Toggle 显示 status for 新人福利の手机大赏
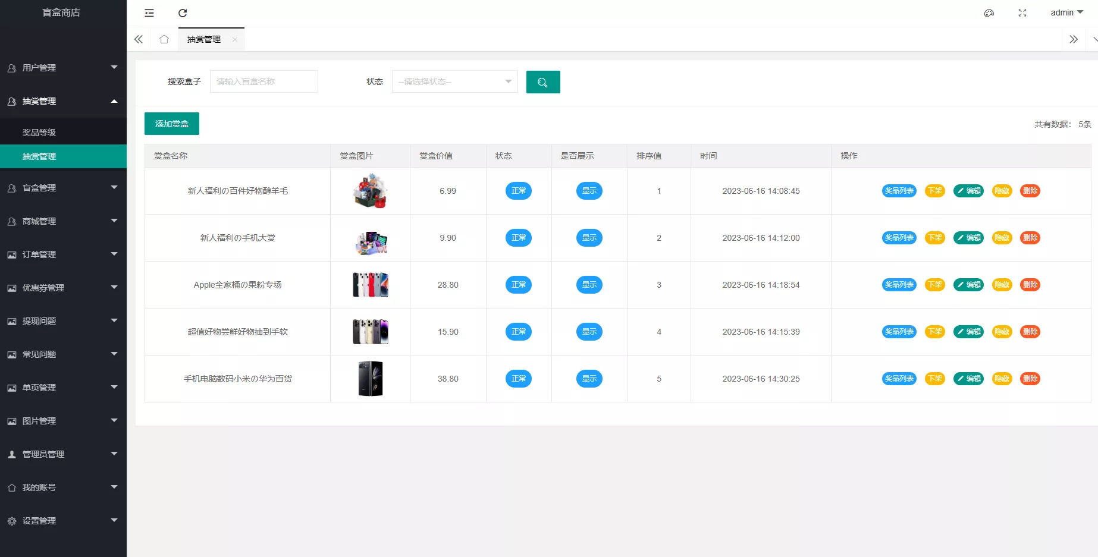Screen dimensions: 1098x557 589,237
